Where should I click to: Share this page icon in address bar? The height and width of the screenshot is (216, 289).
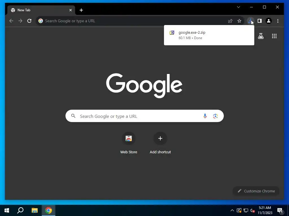(x=230, y=21)
